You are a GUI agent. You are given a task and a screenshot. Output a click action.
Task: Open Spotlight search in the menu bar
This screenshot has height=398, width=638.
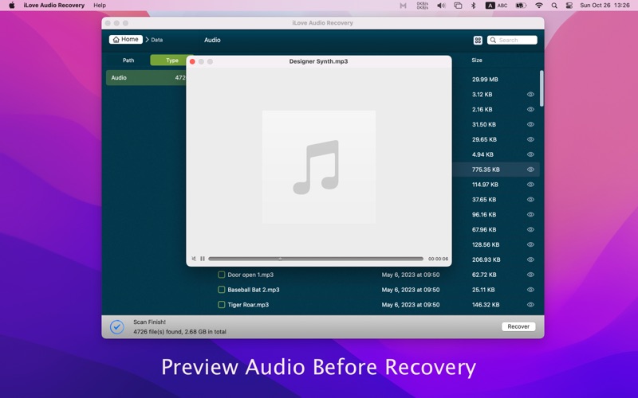click(x=554, y=6)
